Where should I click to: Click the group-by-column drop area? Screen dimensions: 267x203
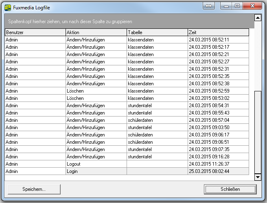pos(129,22)
